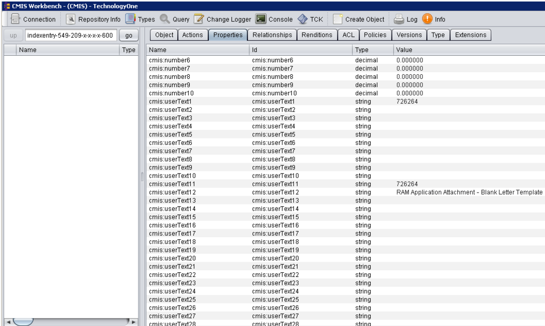The image size is (545, 326).
Task: Sort by the Id column header
Action: click(x=301, y=50)
